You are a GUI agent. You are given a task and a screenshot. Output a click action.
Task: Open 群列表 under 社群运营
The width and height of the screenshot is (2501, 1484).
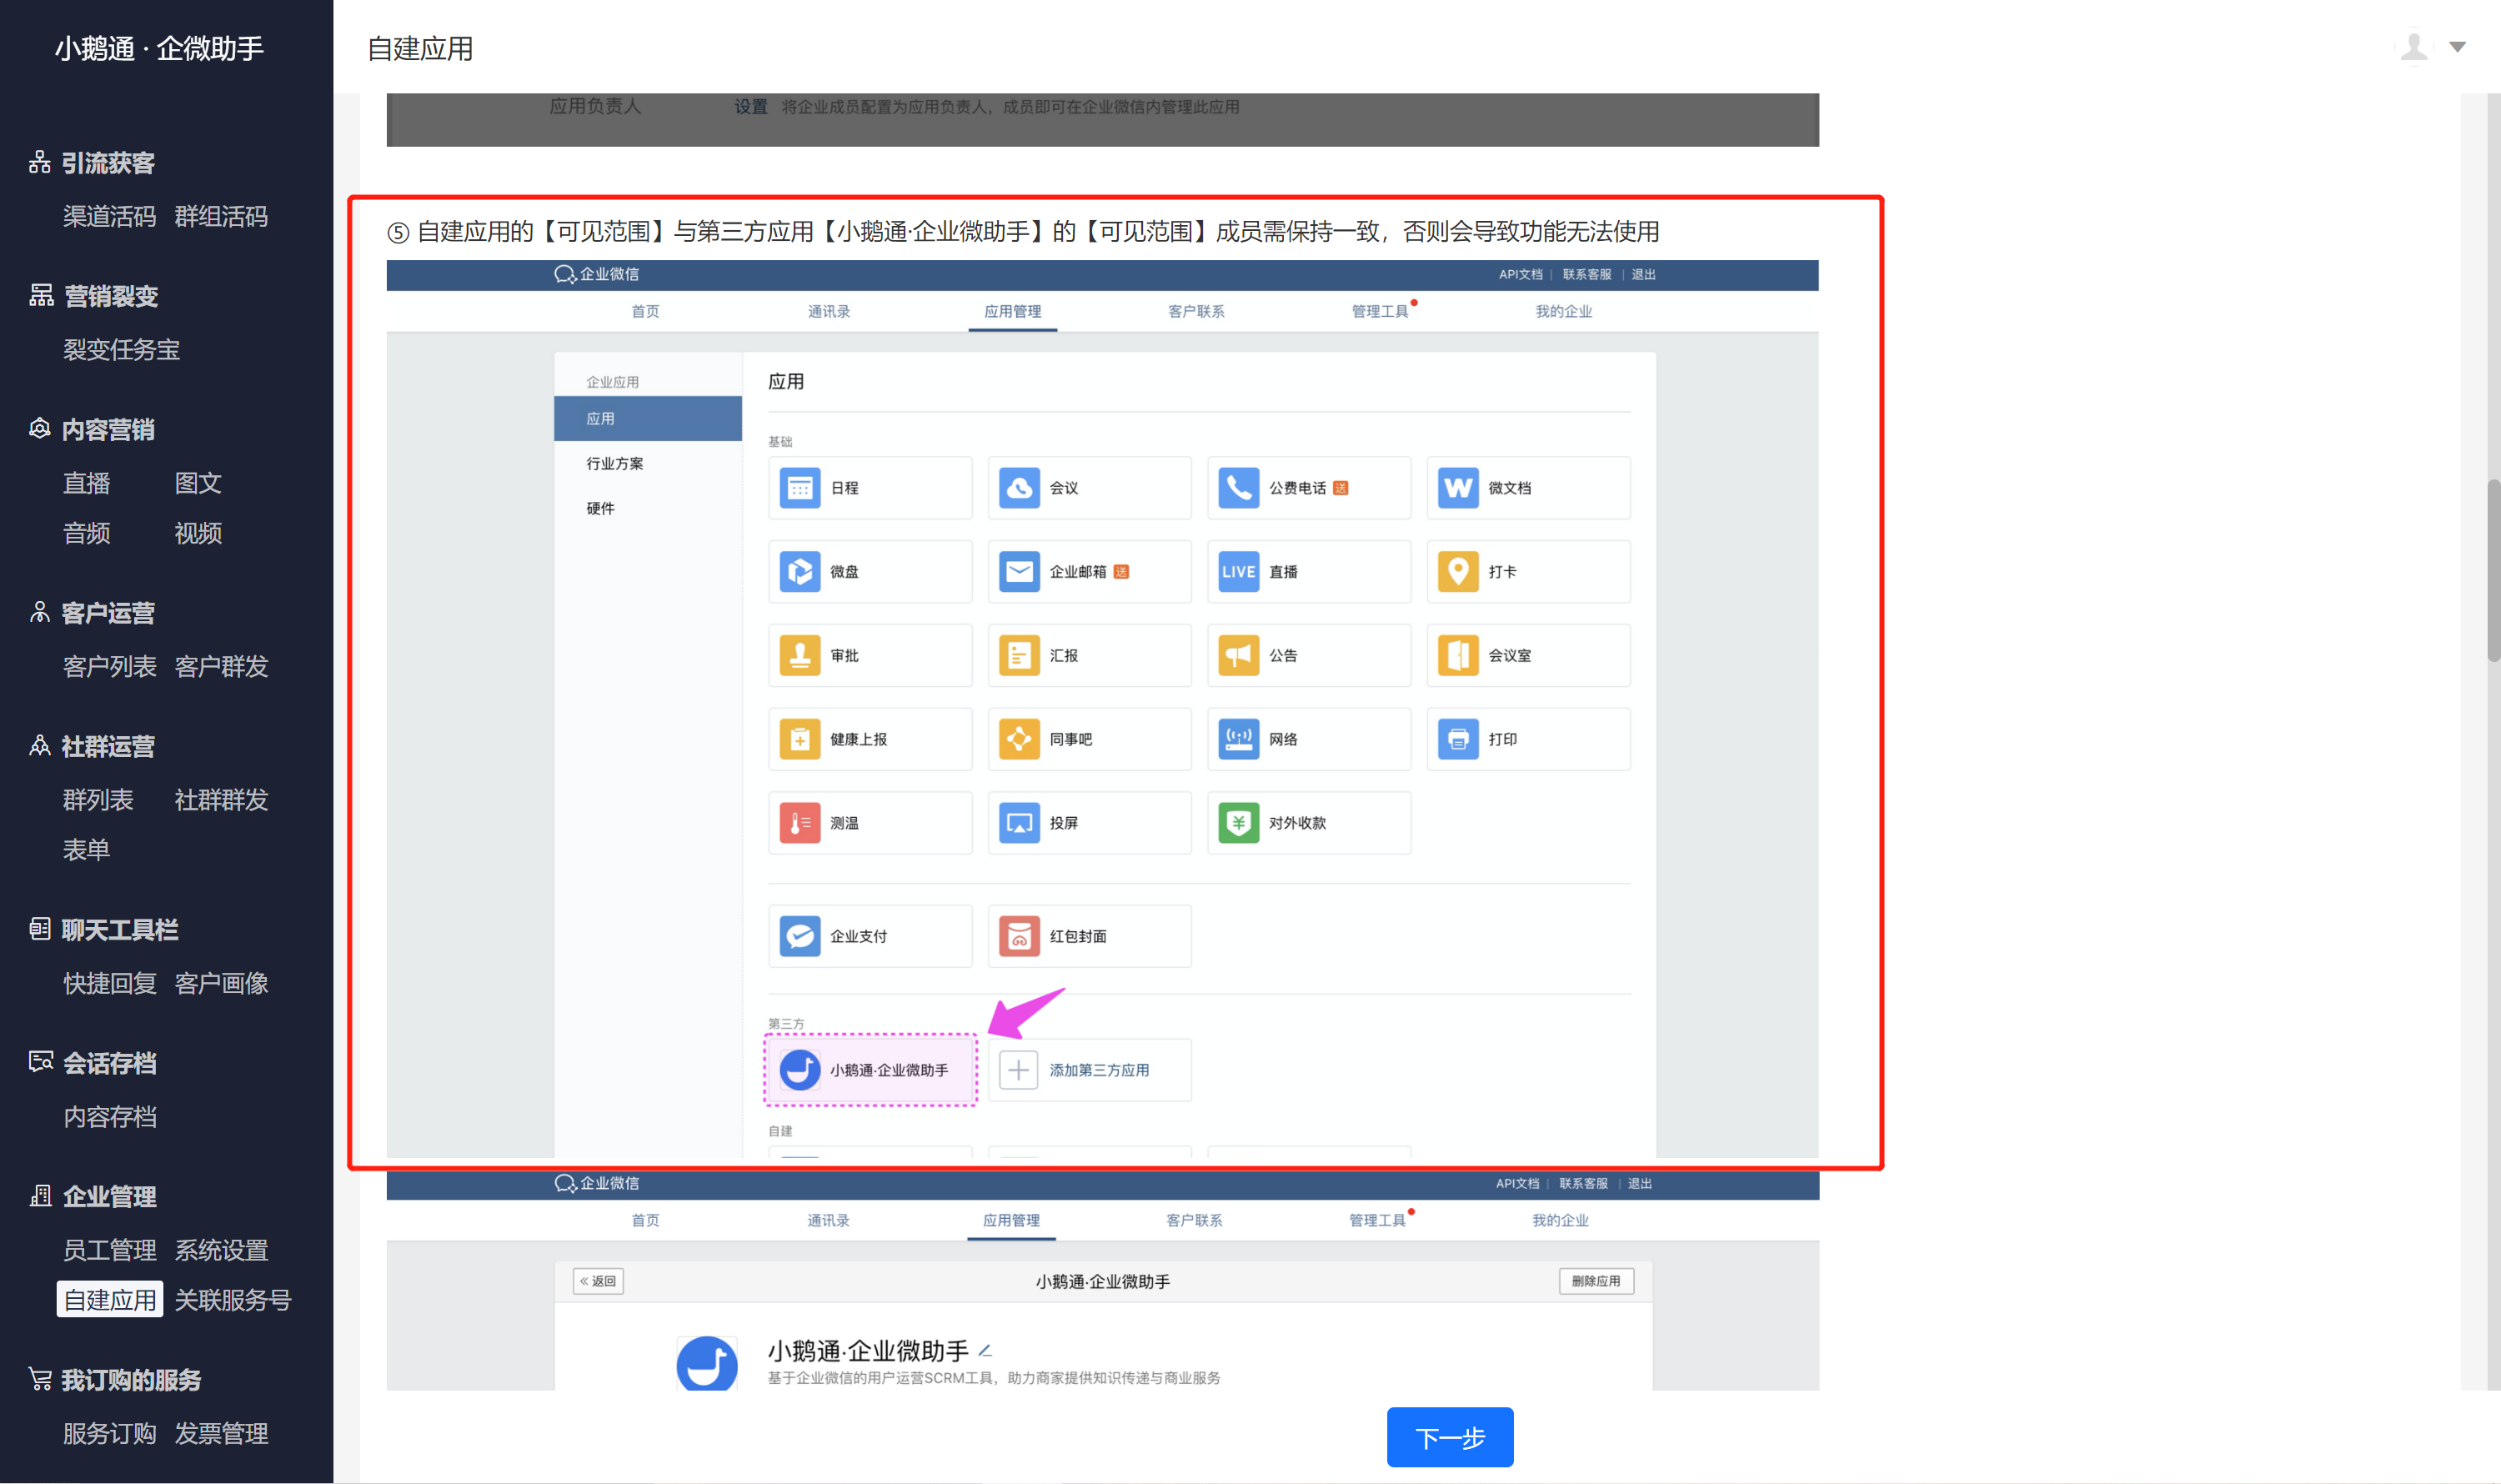(x=98, y=800)
